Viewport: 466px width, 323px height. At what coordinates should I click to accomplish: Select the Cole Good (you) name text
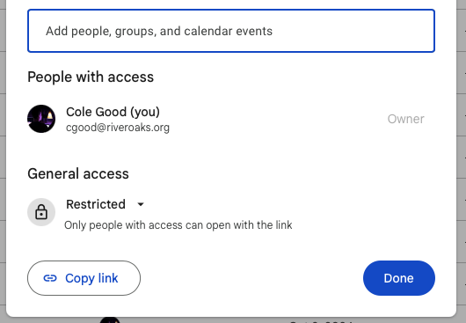tap(113, 112)
